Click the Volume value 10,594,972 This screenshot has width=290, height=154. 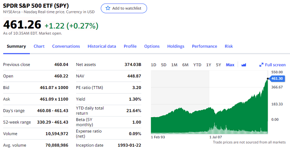pos(57,134)
